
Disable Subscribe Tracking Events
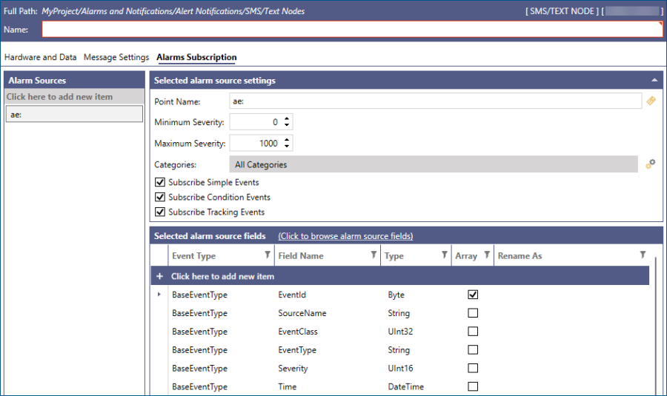tap(159, 212)
